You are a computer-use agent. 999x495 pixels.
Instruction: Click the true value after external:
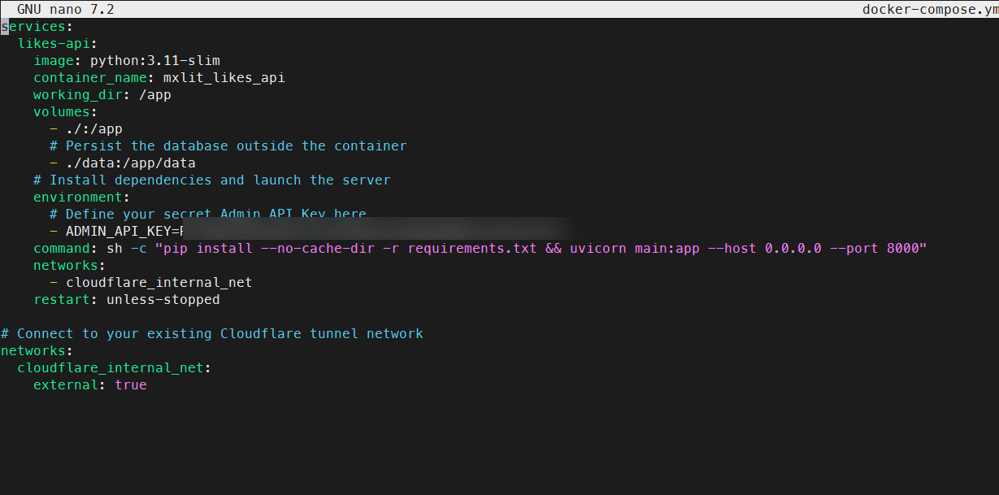(131, 385)
